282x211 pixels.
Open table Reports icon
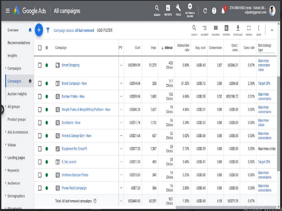(x=226, y=30)
